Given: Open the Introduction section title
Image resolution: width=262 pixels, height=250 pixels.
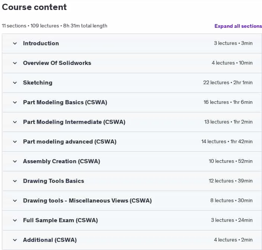Looking at the screenshot, I should pos(41,43).
